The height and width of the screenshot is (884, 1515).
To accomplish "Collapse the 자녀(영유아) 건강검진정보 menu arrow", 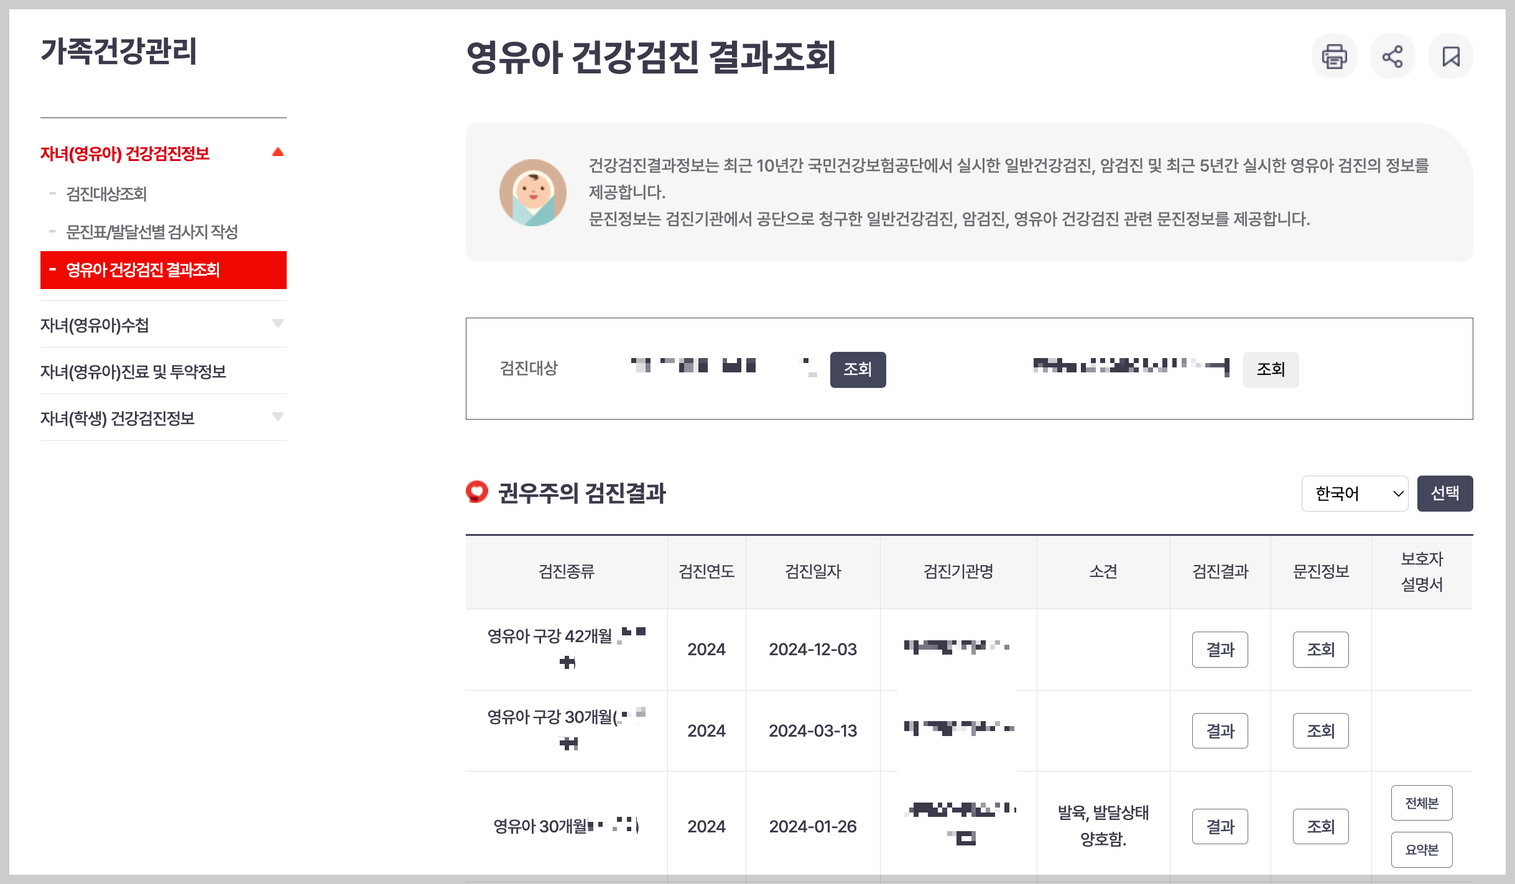I will 278,152.
